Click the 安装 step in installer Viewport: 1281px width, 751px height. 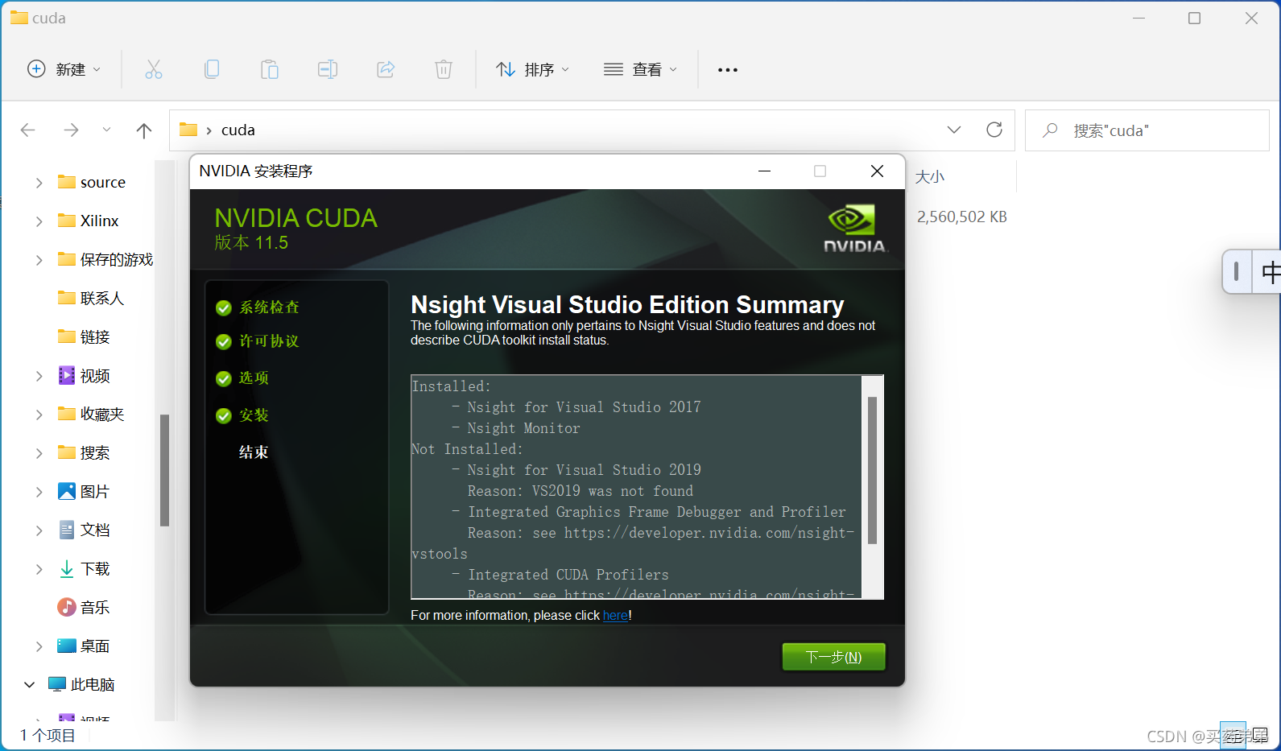pyautogui.click(x=254, y=415)
